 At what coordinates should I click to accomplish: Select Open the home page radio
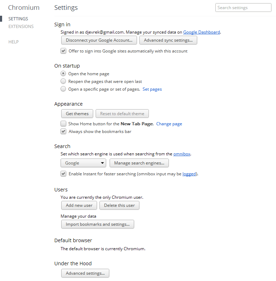click(x=63, y=73)
